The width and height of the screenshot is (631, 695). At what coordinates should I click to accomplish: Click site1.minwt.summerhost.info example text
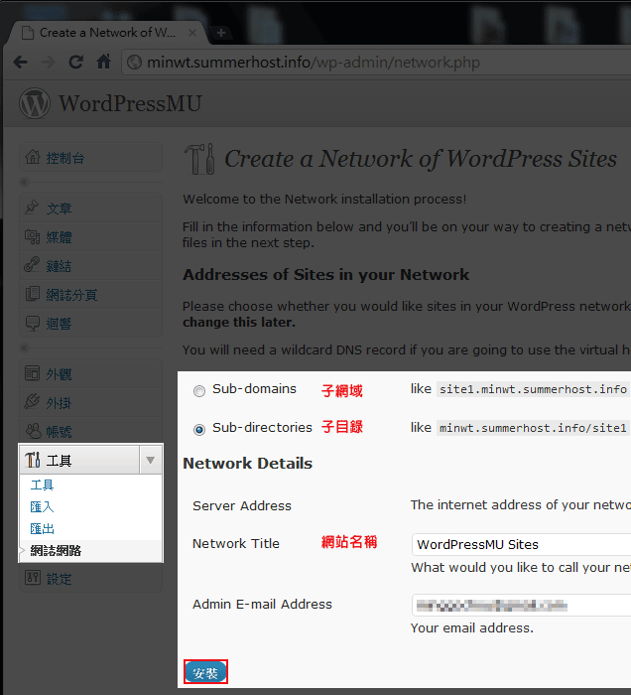click(x=533, y=389)
